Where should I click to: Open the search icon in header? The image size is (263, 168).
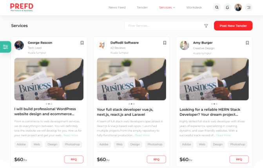pos(217,7)
